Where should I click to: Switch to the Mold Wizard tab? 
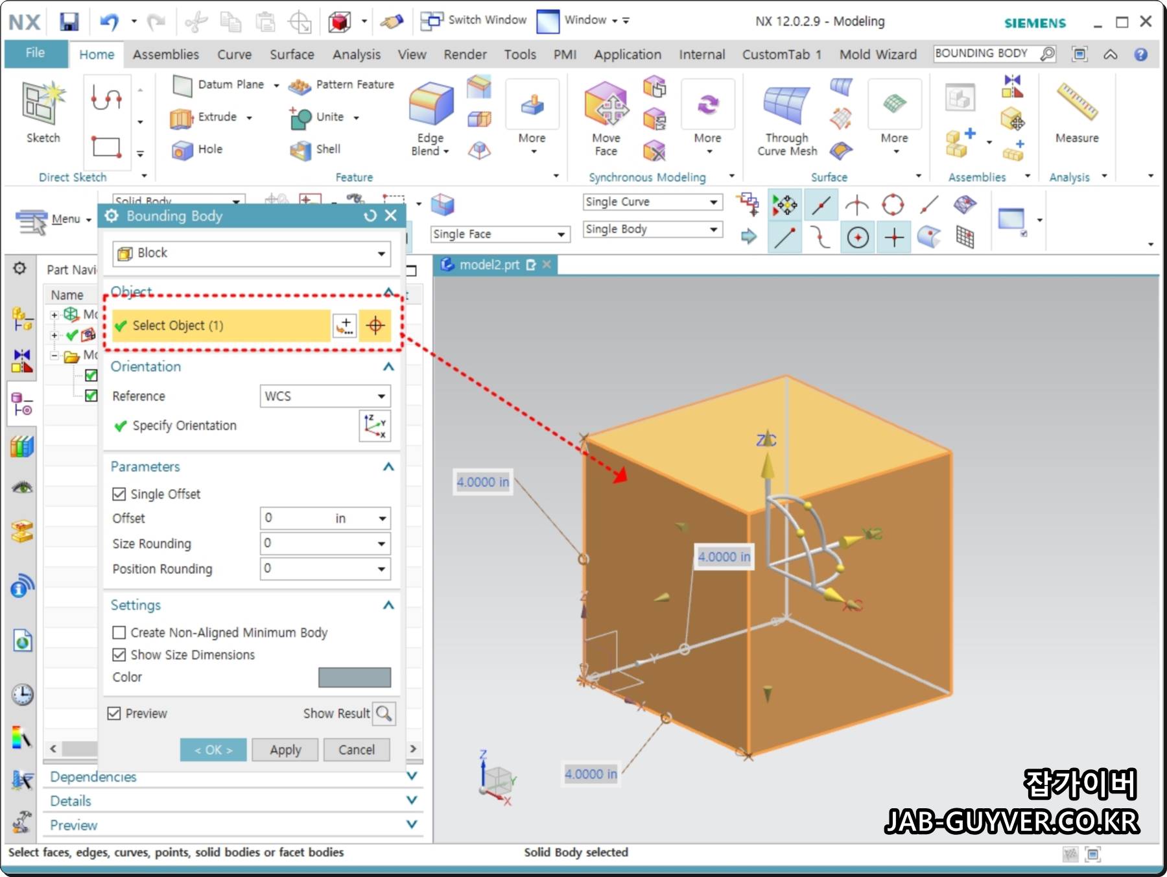[x=878, y=54]
